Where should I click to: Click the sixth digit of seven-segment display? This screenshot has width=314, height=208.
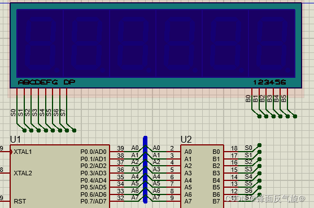pos(272,43)
